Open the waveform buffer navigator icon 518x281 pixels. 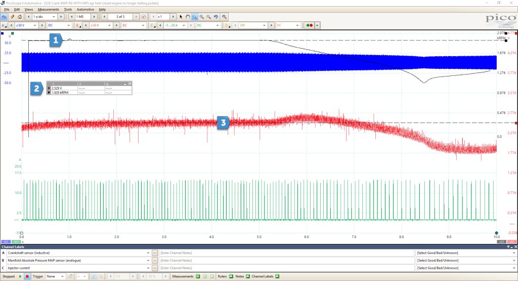click(144, 17)
